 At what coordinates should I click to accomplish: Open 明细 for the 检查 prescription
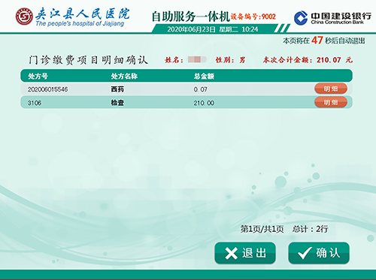(331, 102)
